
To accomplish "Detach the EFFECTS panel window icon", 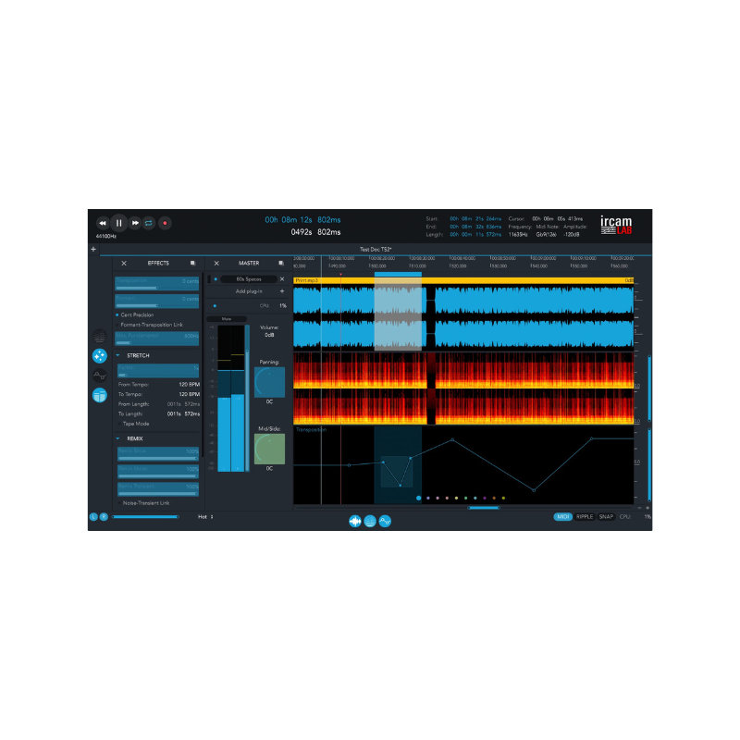I will click(x=192, y=263).
